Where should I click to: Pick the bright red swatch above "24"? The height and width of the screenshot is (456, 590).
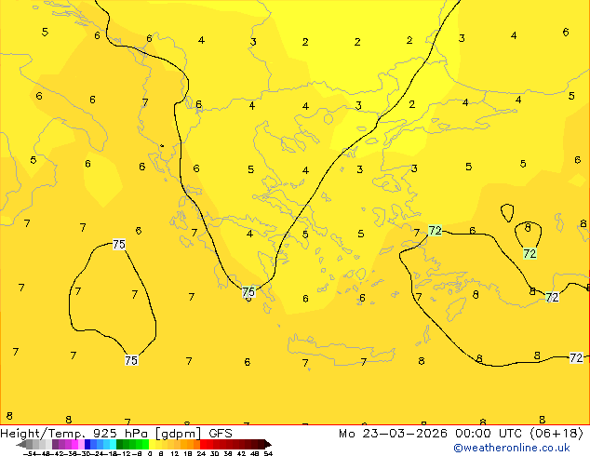[203, 444]
